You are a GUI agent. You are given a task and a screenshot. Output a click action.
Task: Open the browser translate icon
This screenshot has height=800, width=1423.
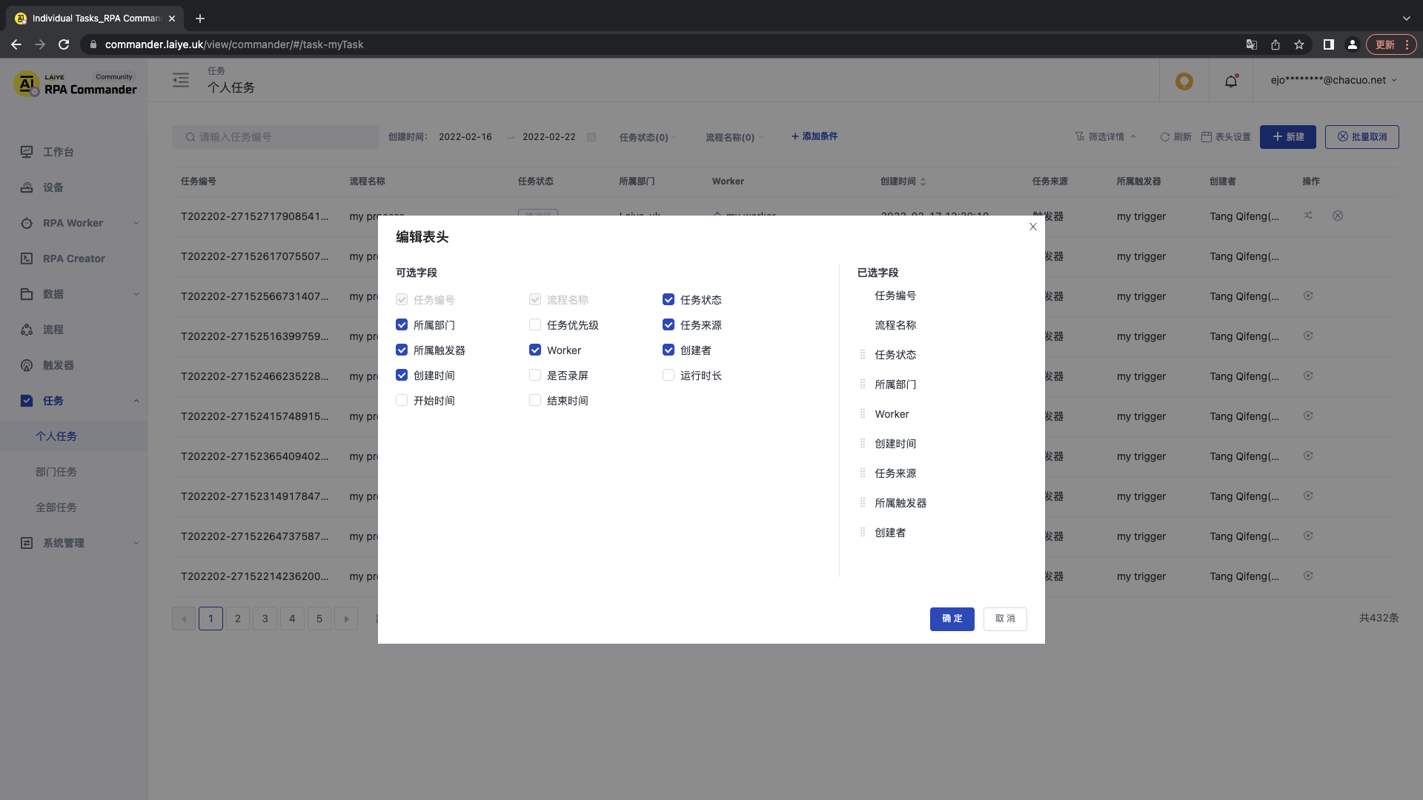(x=1252, y=44)
